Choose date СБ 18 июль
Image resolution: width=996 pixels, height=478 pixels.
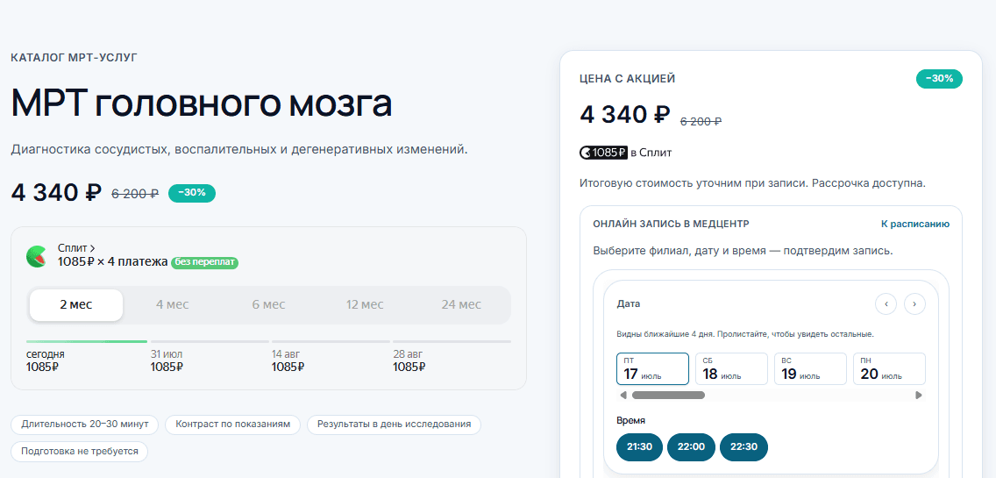731,368
